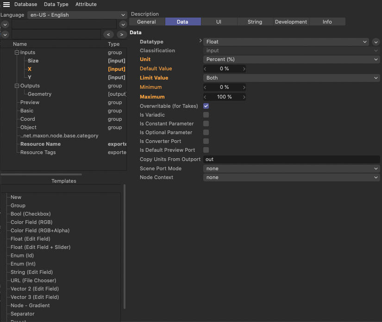Increase Maximum value with right arrow

[x=244, y=97]
